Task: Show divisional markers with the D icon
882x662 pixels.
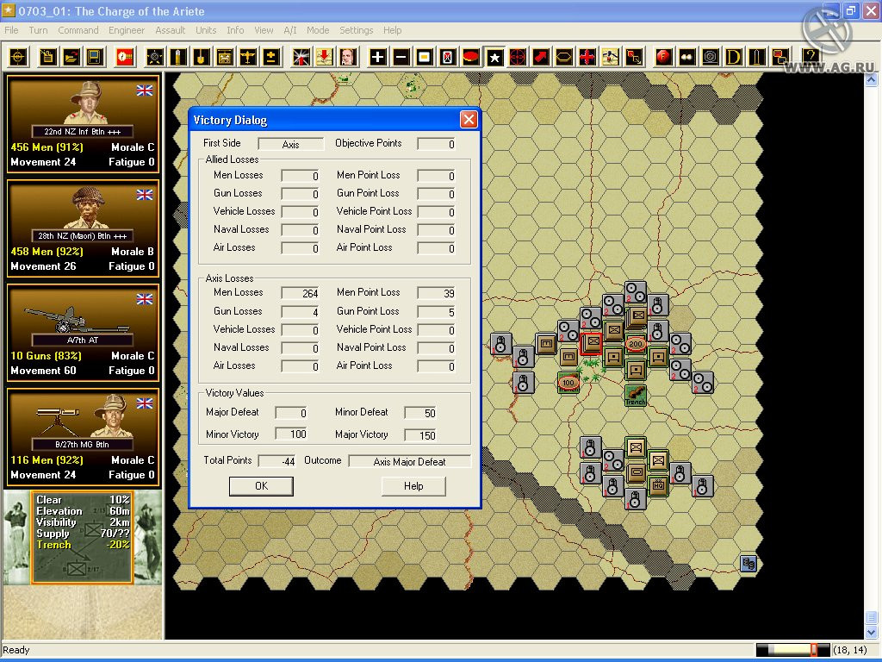Action: pos(732,58)
